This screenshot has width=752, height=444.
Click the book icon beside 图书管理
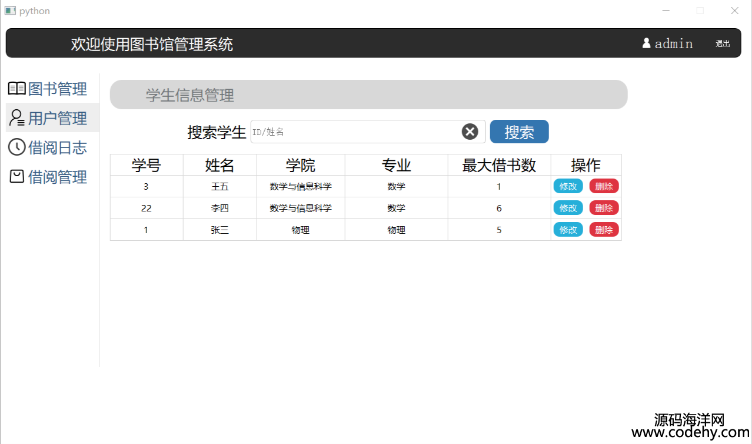(16, 89)
